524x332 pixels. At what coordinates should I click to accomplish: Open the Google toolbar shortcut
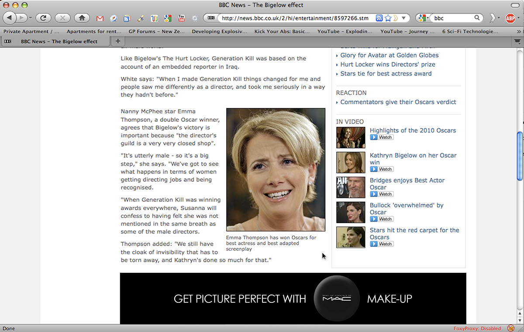point(168,18)
